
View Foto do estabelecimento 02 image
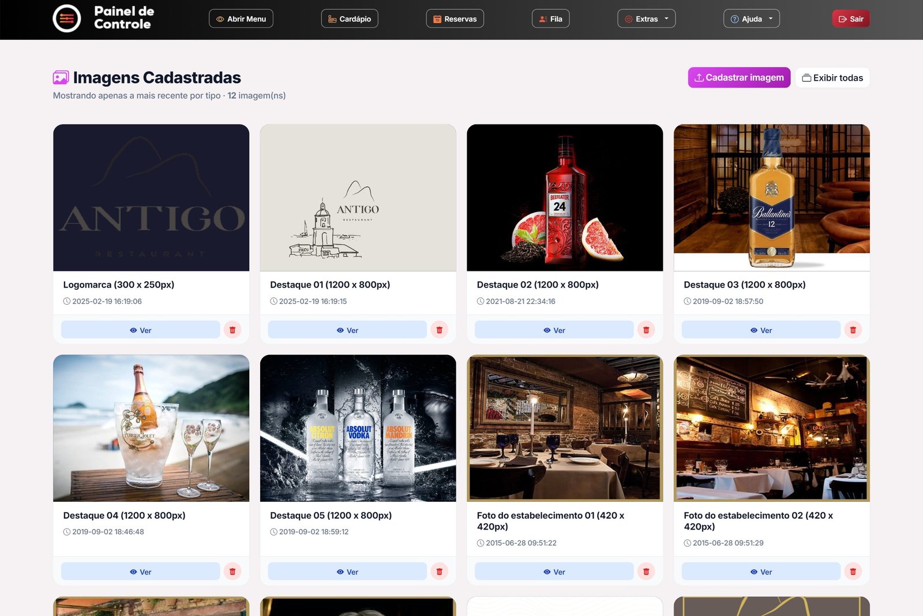[761, 571]
